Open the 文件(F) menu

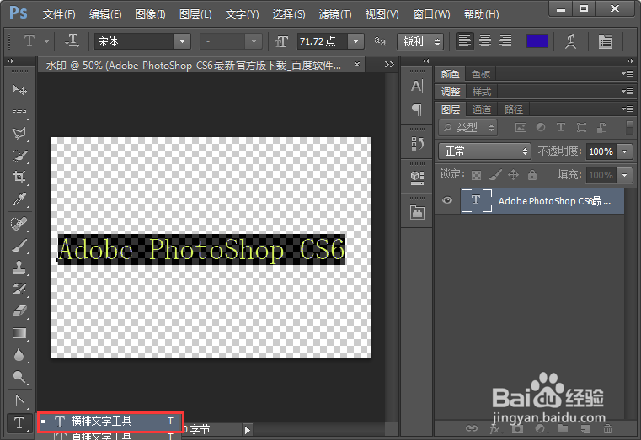[59, 14]
